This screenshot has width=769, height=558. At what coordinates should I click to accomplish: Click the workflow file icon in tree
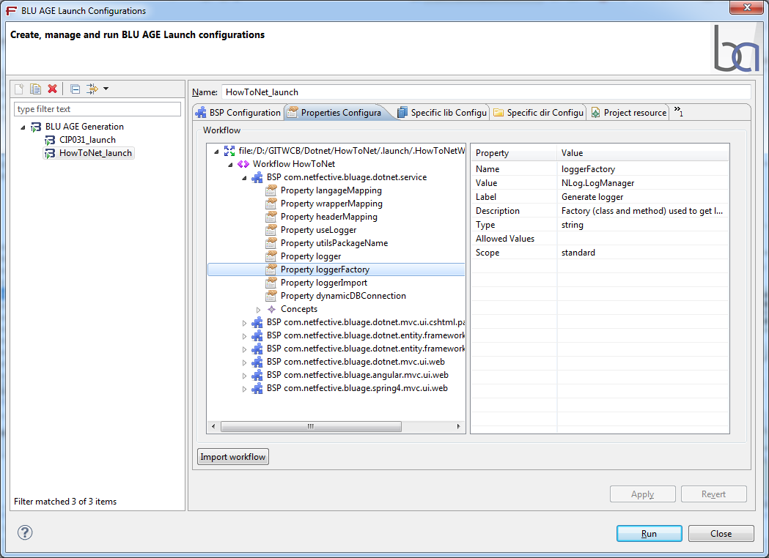[x=229, y=151]
